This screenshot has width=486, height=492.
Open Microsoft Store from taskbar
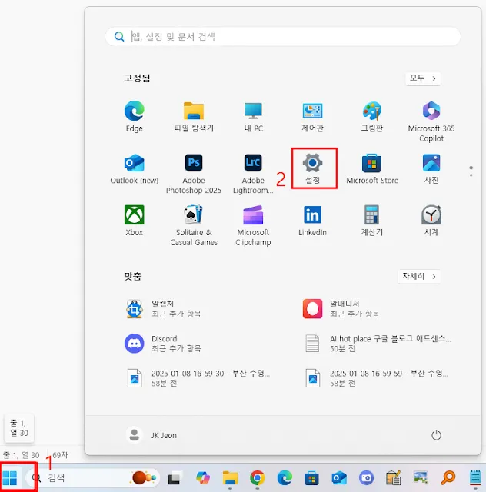click(x=311, y=478)
